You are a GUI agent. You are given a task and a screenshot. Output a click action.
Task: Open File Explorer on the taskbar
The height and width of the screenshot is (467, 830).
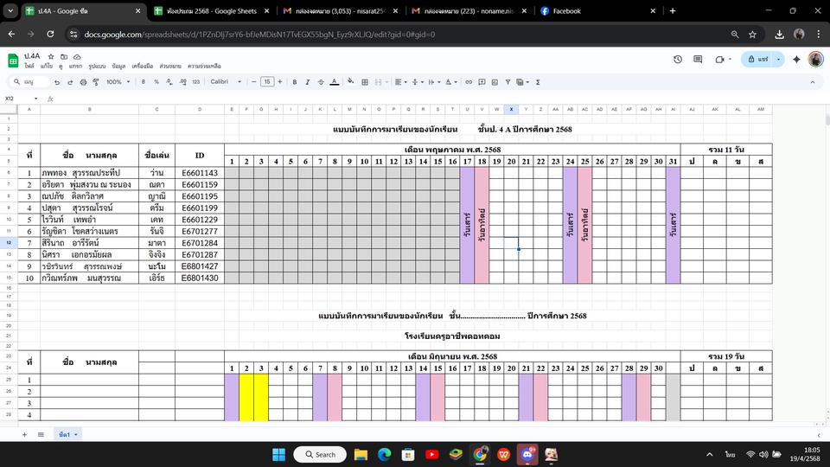[361, 454]
